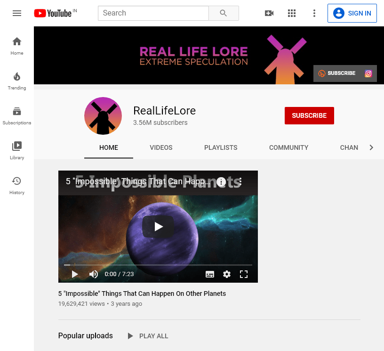Switch to the VIDEOS tab
Viewport: 384px width, 351px height.
click(x=161, y=147)
